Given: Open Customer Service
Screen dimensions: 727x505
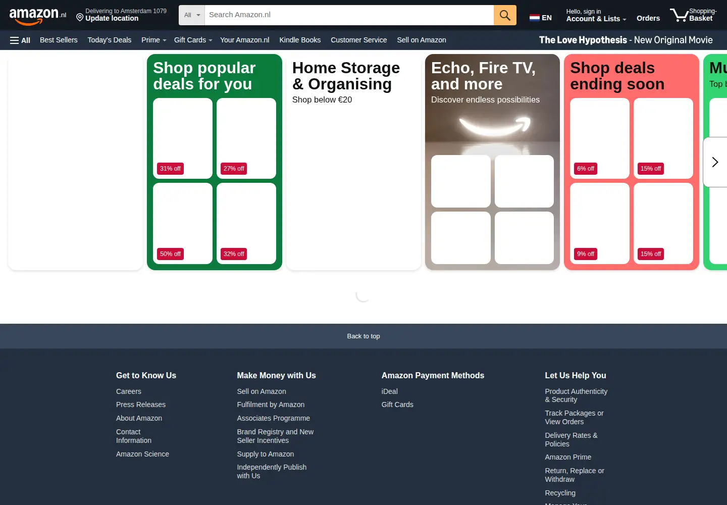Looking at the screenshot, I should [359, 40].
